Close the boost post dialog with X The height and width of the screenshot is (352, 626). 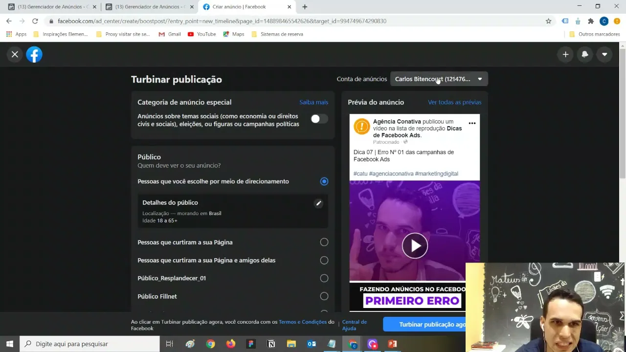click(x=15, y=54)
